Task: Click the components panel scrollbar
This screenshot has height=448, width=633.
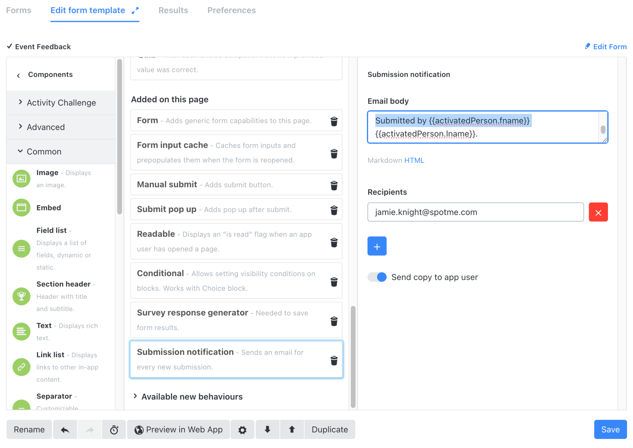Action: pyautogui.click(x=120, y=136)
